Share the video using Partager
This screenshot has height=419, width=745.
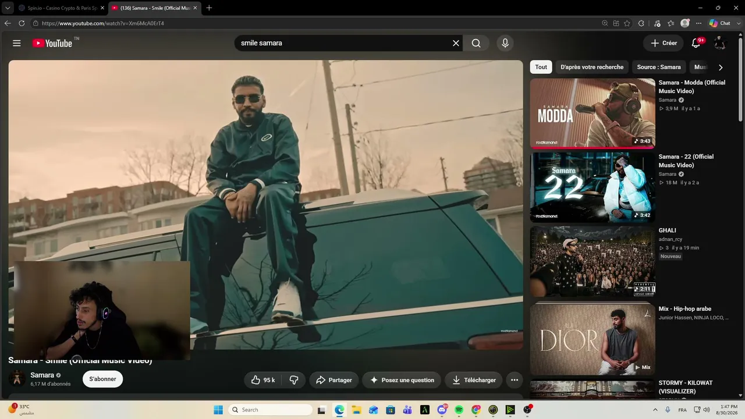pos(334,380)
